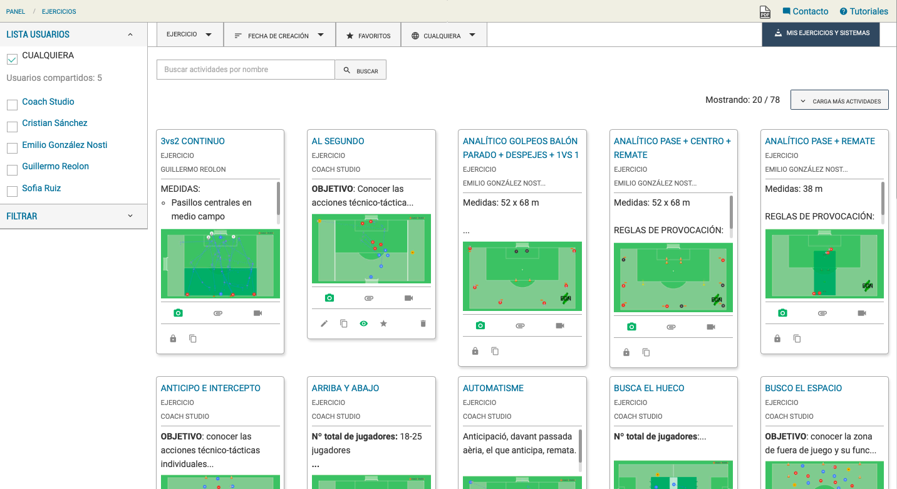Click the 3vs2 CONTINUO description scrollbar
Viewport: 897px width, 489px height.
coord(278,198)
